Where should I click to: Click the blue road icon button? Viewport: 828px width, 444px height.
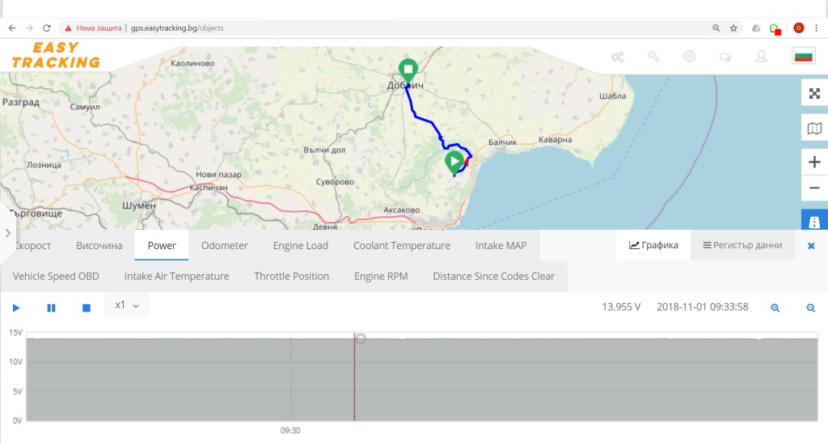(x=814, y=221)
